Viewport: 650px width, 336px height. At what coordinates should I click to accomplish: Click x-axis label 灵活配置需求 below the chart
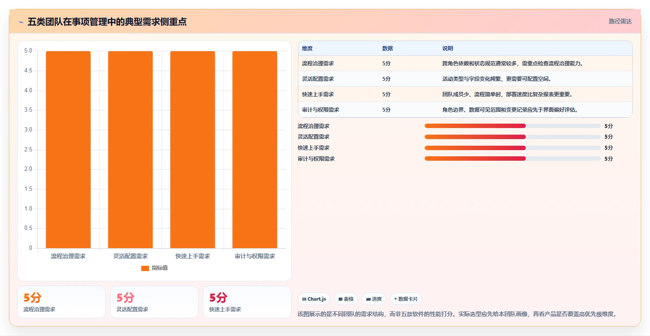(x=130, y=256)
